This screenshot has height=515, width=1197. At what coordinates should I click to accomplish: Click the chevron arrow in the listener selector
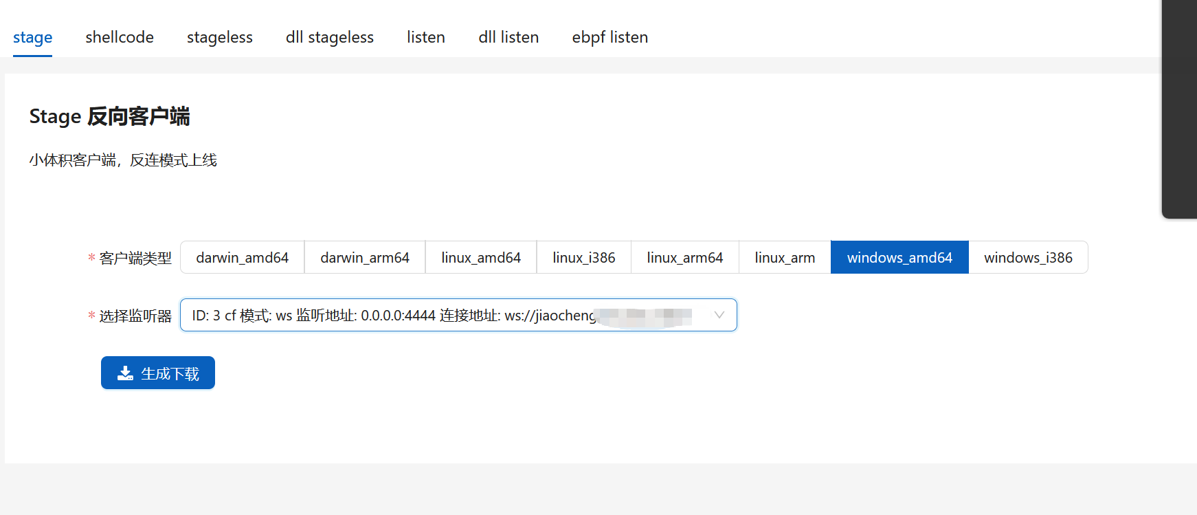(719, 316)
